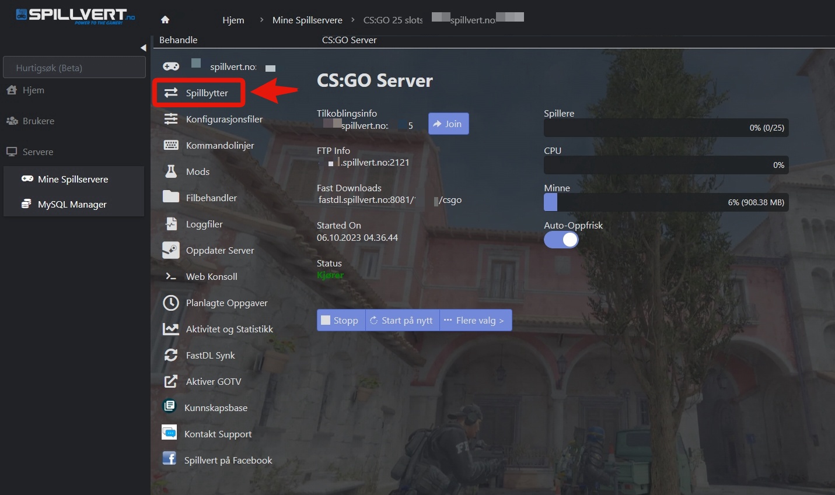Click the Spillere progress bar

click(x=666, y=128)
